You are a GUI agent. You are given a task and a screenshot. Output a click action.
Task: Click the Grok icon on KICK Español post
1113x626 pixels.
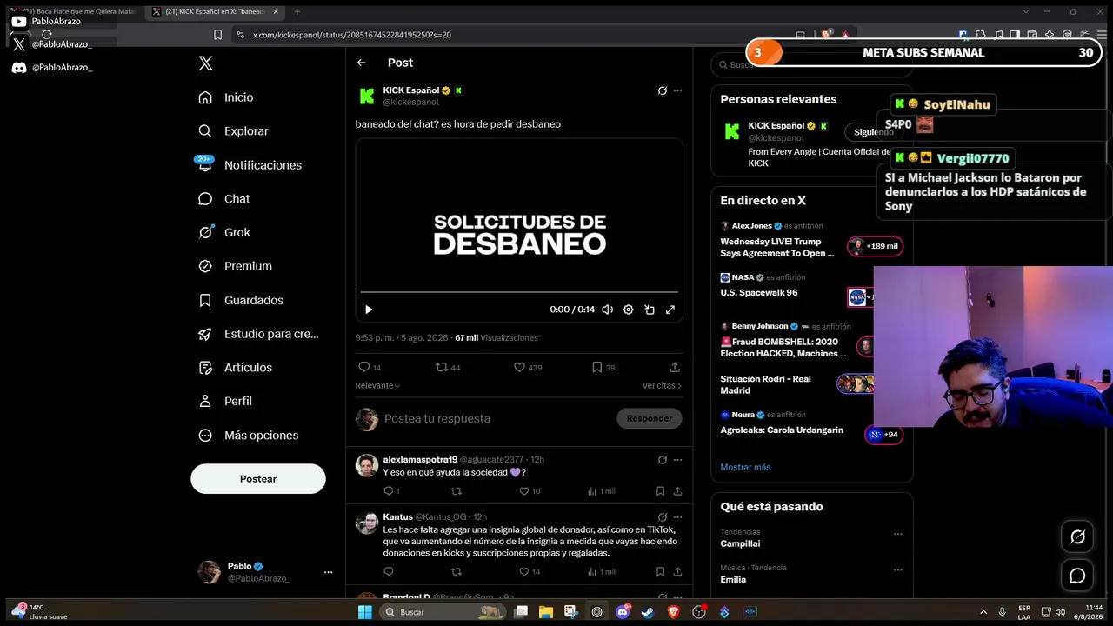click(x=662, y=90)
